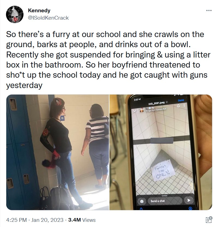Tap the story poster's small avatar
Screen dimensions: 217x227
[x=142, y=110]
